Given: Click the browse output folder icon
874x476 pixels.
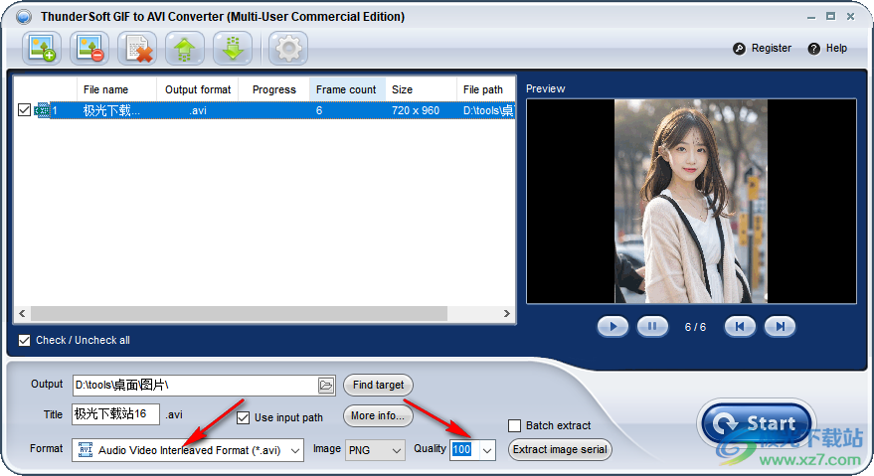Looking at the screenshot, I should pos(326,386).
